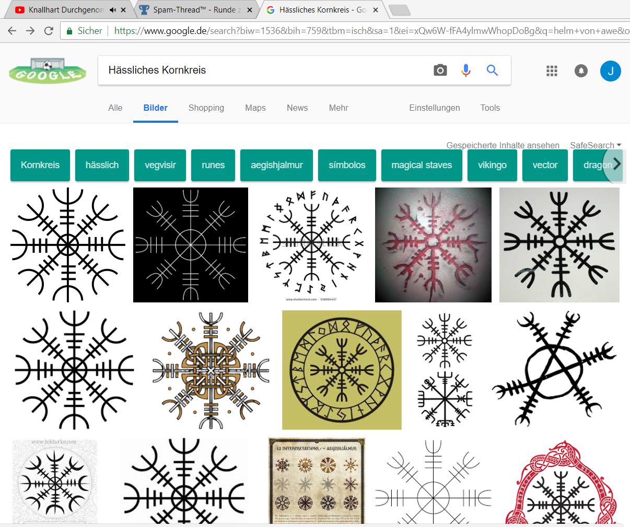Go back using the browser back arrow
This screenshot has height=527, width=630.
[x=12, y=31]
